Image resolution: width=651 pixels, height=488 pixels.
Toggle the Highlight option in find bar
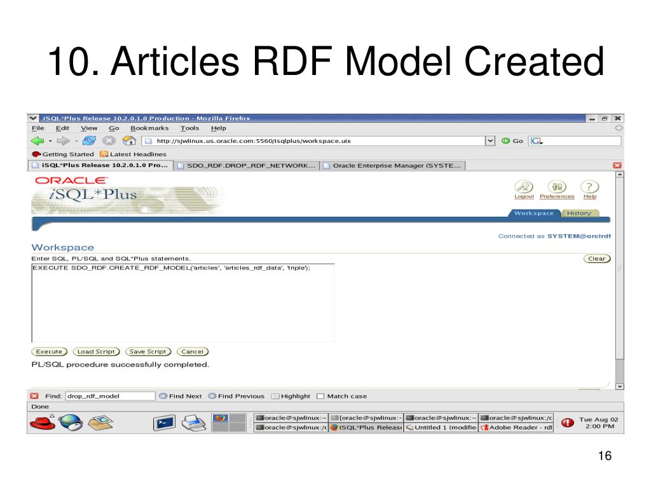tap(291, 396)
